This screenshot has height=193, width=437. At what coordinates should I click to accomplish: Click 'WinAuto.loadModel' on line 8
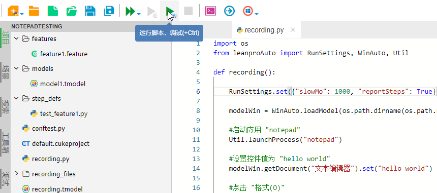(305, 111)
